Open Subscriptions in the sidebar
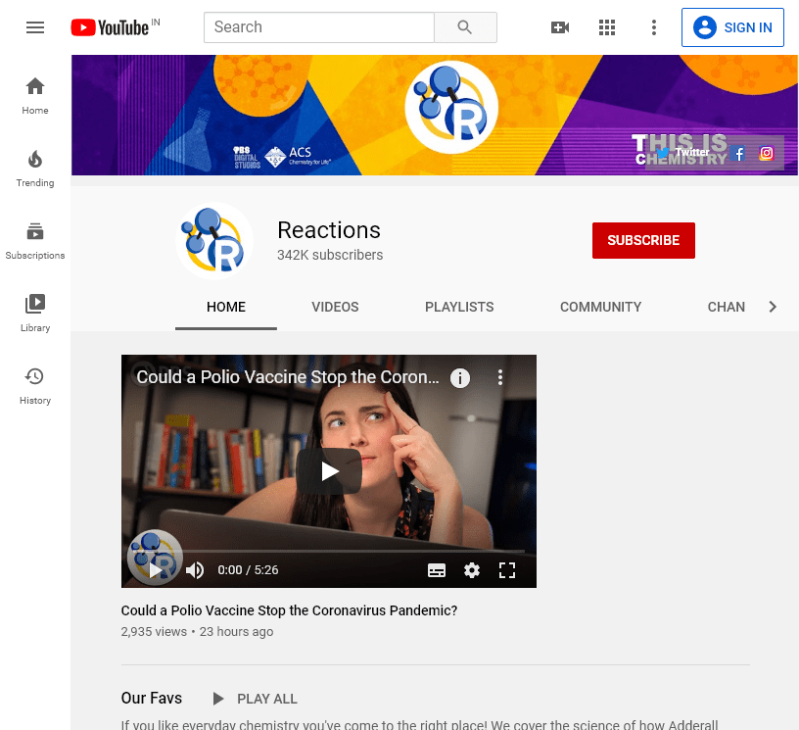The width and height of the screenshot is (799, 730). [x=35, y=241]
